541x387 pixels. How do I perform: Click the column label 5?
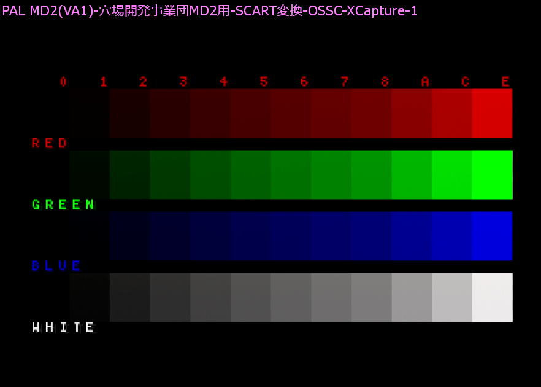tap(264, 82)
